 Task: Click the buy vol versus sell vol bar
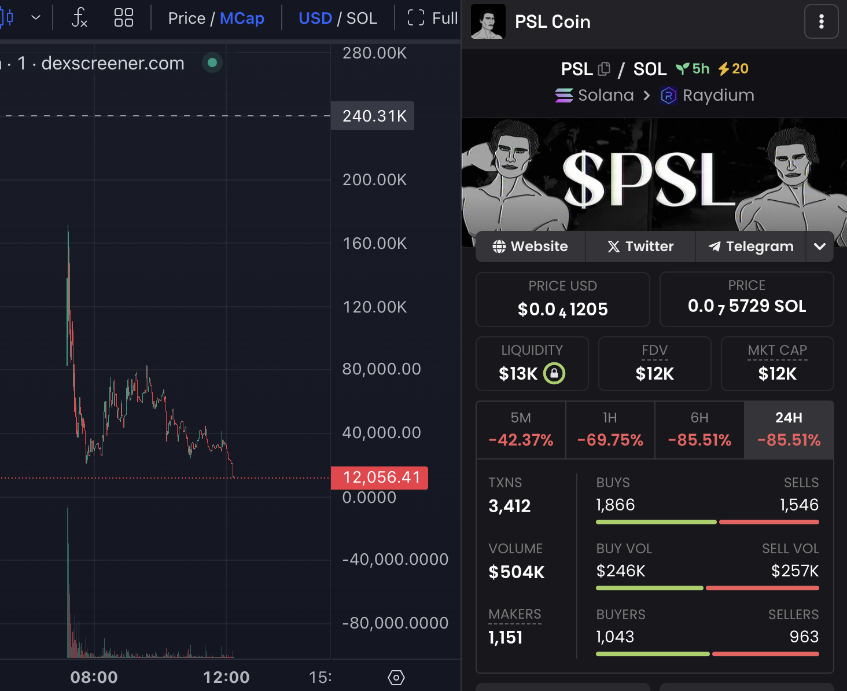tap(708, 588)
